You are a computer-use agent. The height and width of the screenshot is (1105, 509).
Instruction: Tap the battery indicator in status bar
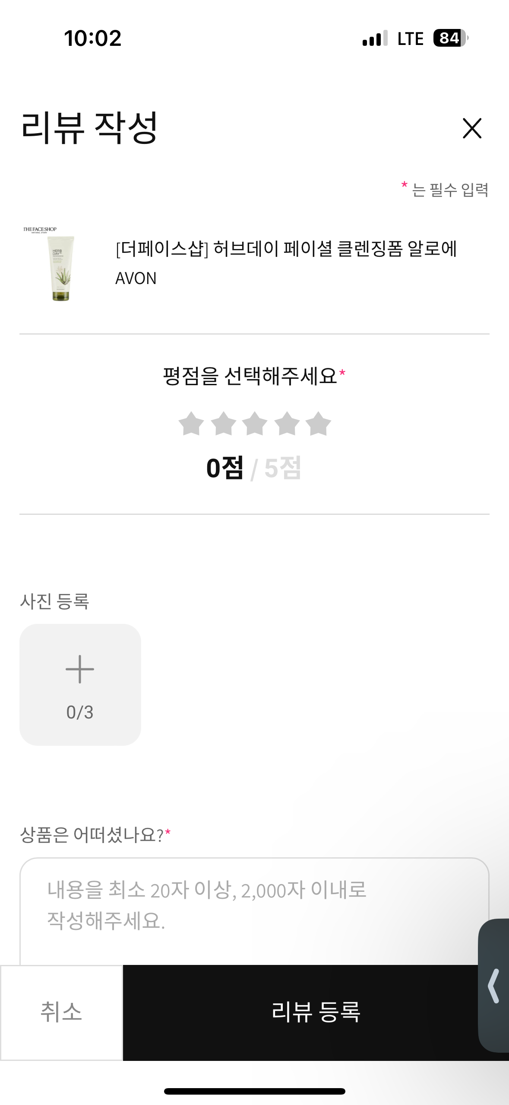tap(450, 38)
